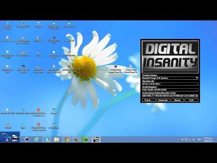Viewport: 217px width, 163px height.
Task: Open the Start screen thumbnail preview
Action: pyautogui.click(x=10, y=137)
